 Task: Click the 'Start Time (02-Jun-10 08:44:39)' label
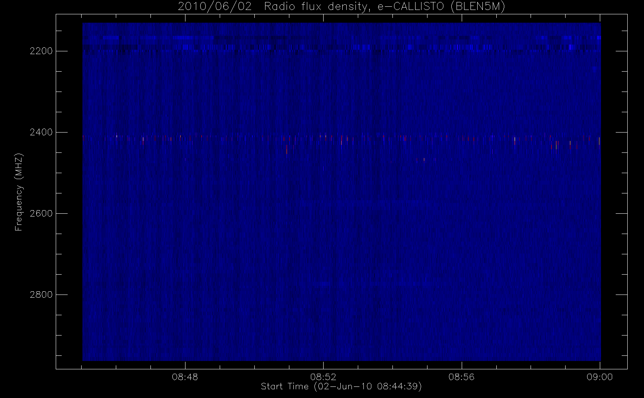click(341, 386)
